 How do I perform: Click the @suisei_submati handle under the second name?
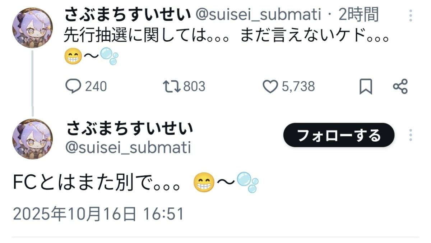tap(129, 147)
